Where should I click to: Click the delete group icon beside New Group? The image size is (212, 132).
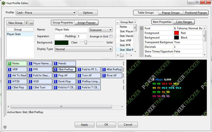(31, 23)
